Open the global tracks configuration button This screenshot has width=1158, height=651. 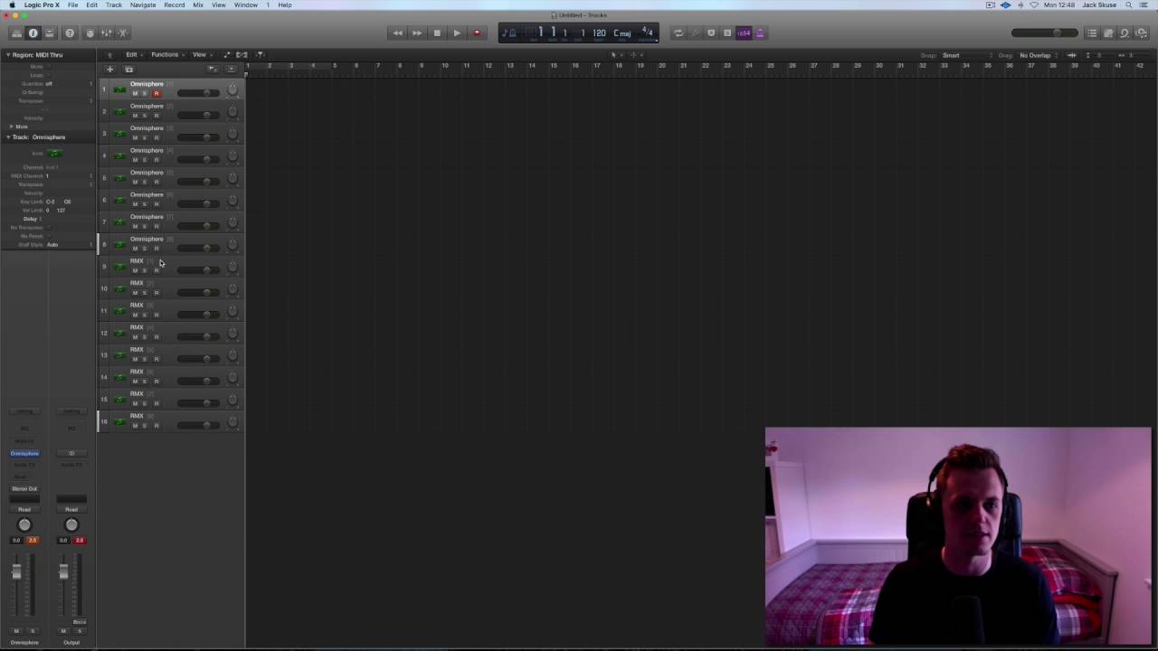point(214,70)
